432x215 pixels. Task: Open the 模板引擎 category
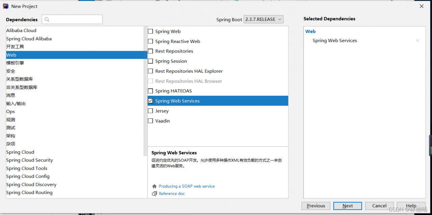click(x=75, y=63)
